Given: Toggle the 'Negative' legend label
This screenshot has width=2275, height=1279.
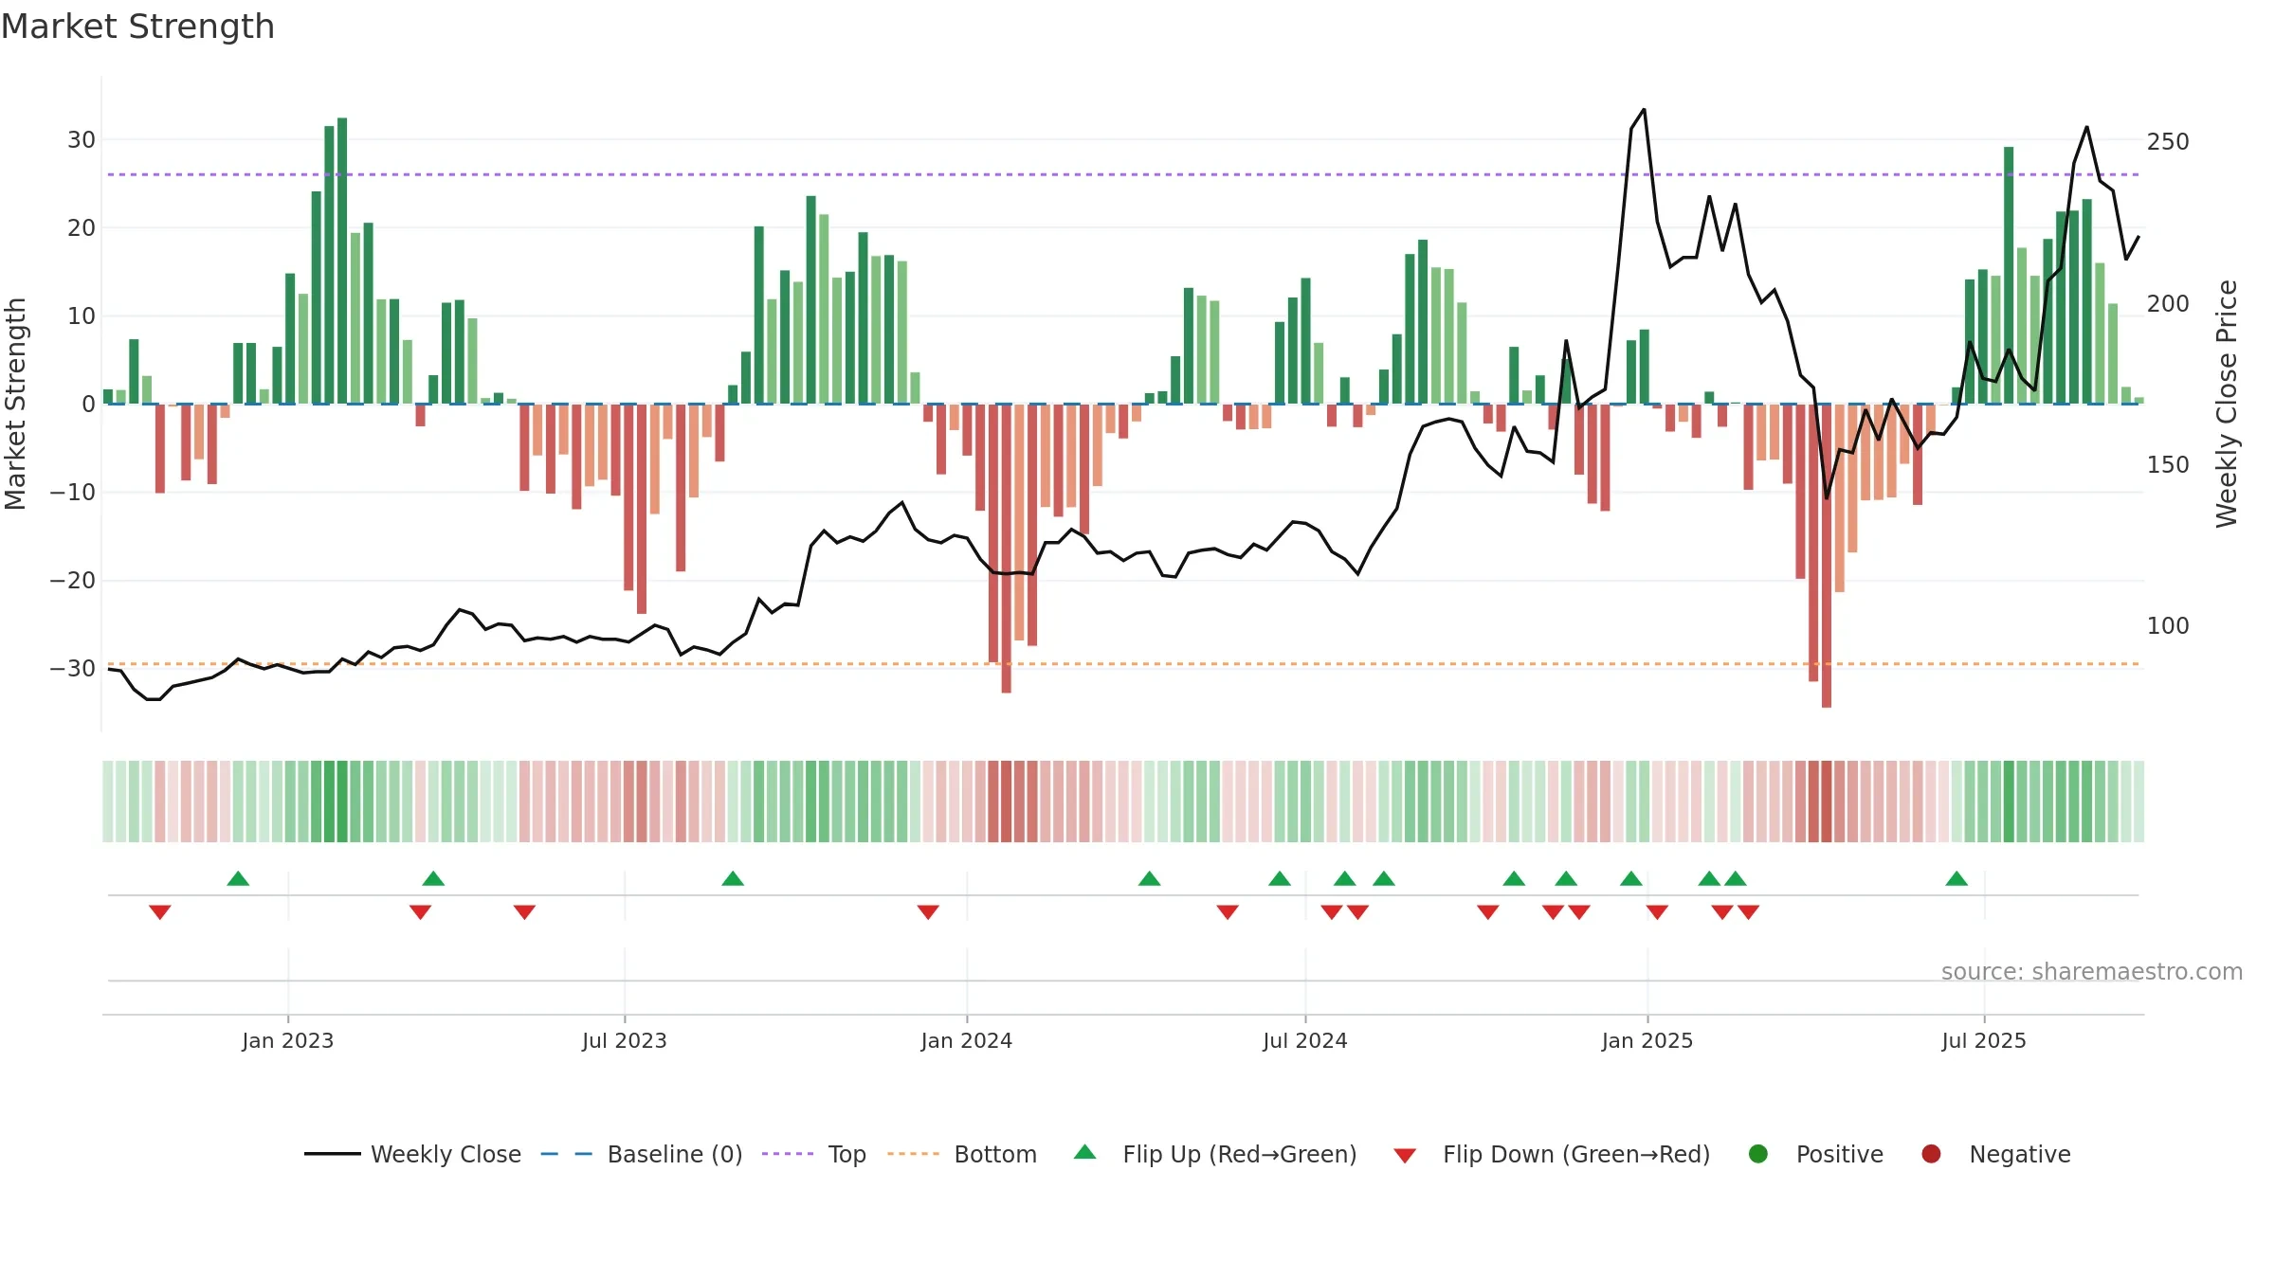Looking at the screenshot, I should pyautogui.click(x=2020, y=1155).
